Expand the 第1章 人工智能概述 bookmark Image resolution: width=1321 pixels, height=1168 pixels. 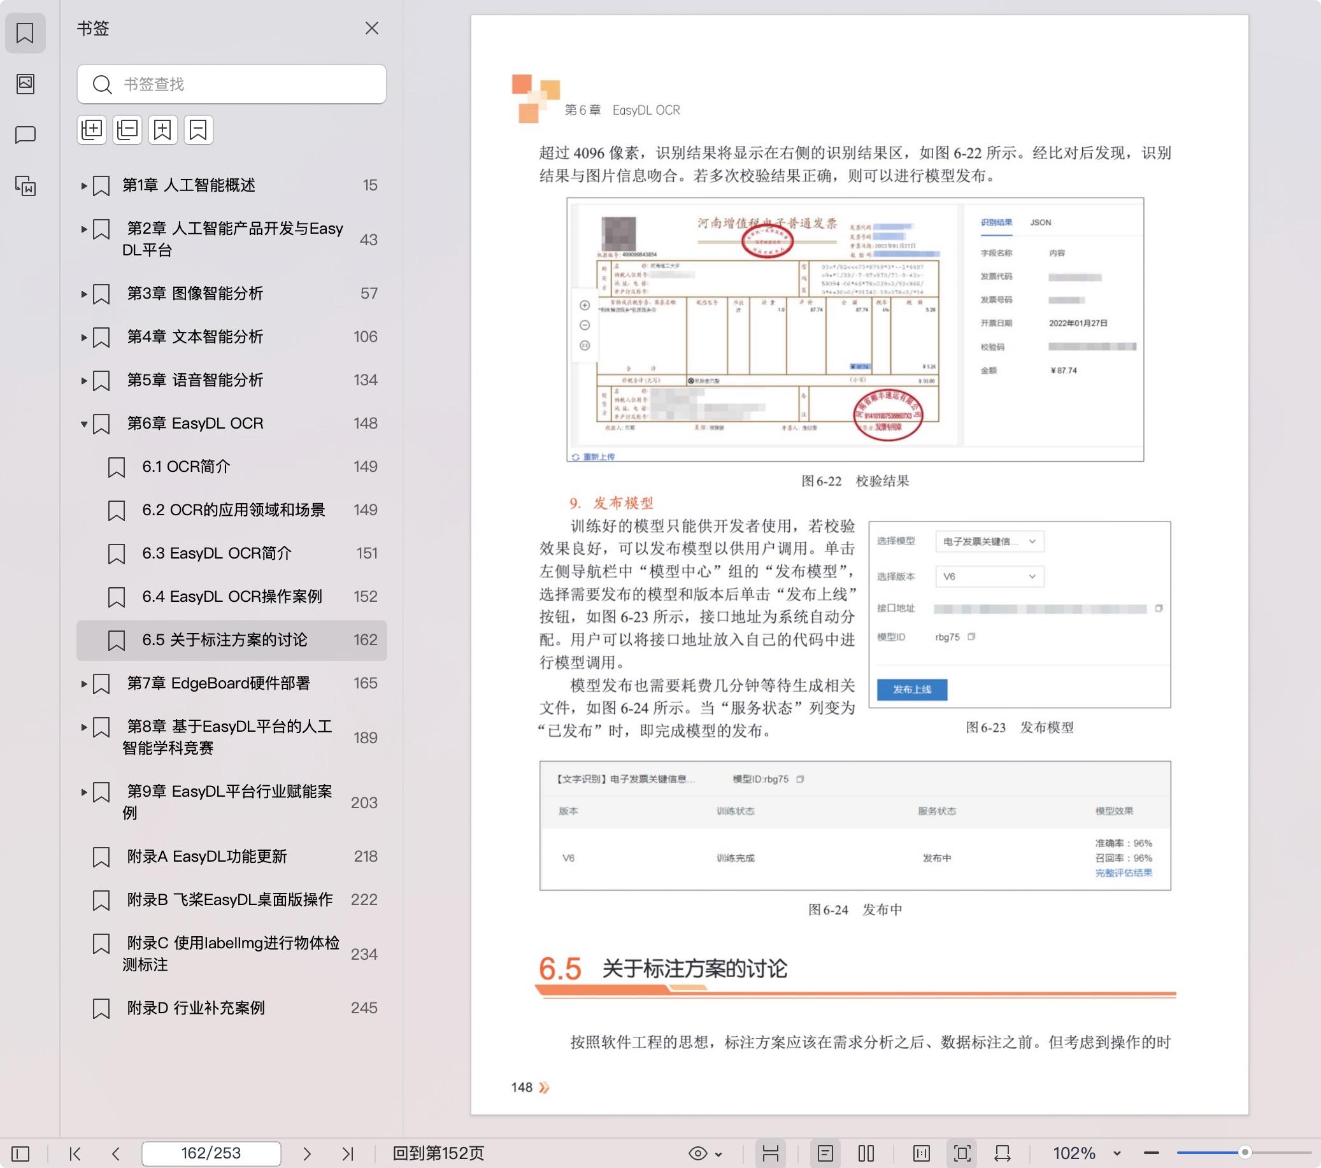[84, 186]
